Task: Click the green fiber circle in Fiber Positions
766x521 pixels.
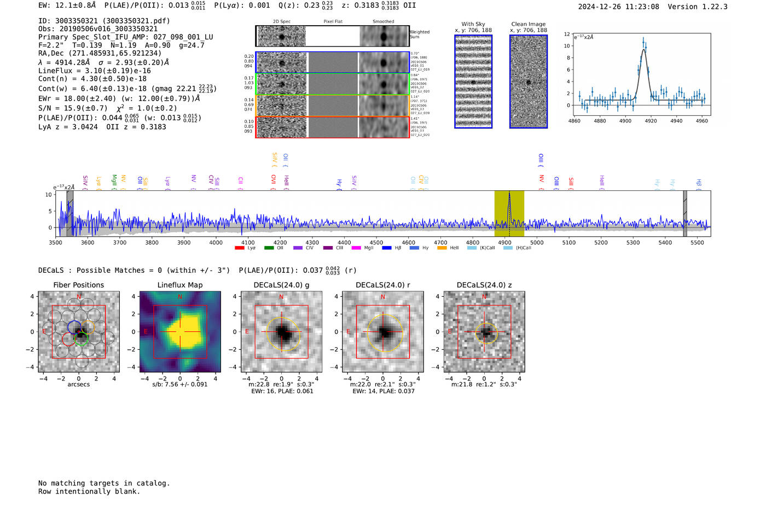Action: (x=81, y=339)
